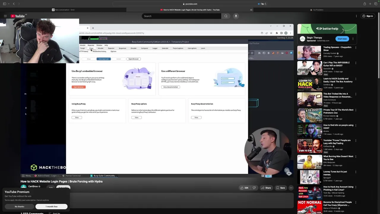
Task: Show the Safari tab overview
Action: (x=375, y=4)
